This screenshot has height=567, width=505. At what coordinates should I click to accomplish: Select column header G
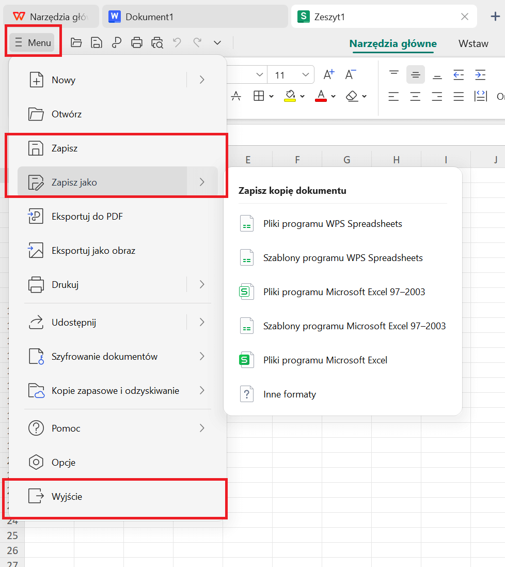347,160
